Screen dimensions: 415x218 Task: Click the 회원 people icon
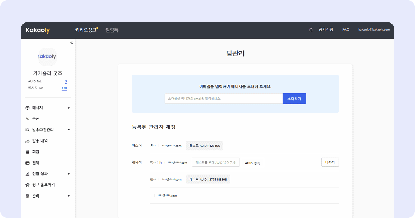point(27,152)
